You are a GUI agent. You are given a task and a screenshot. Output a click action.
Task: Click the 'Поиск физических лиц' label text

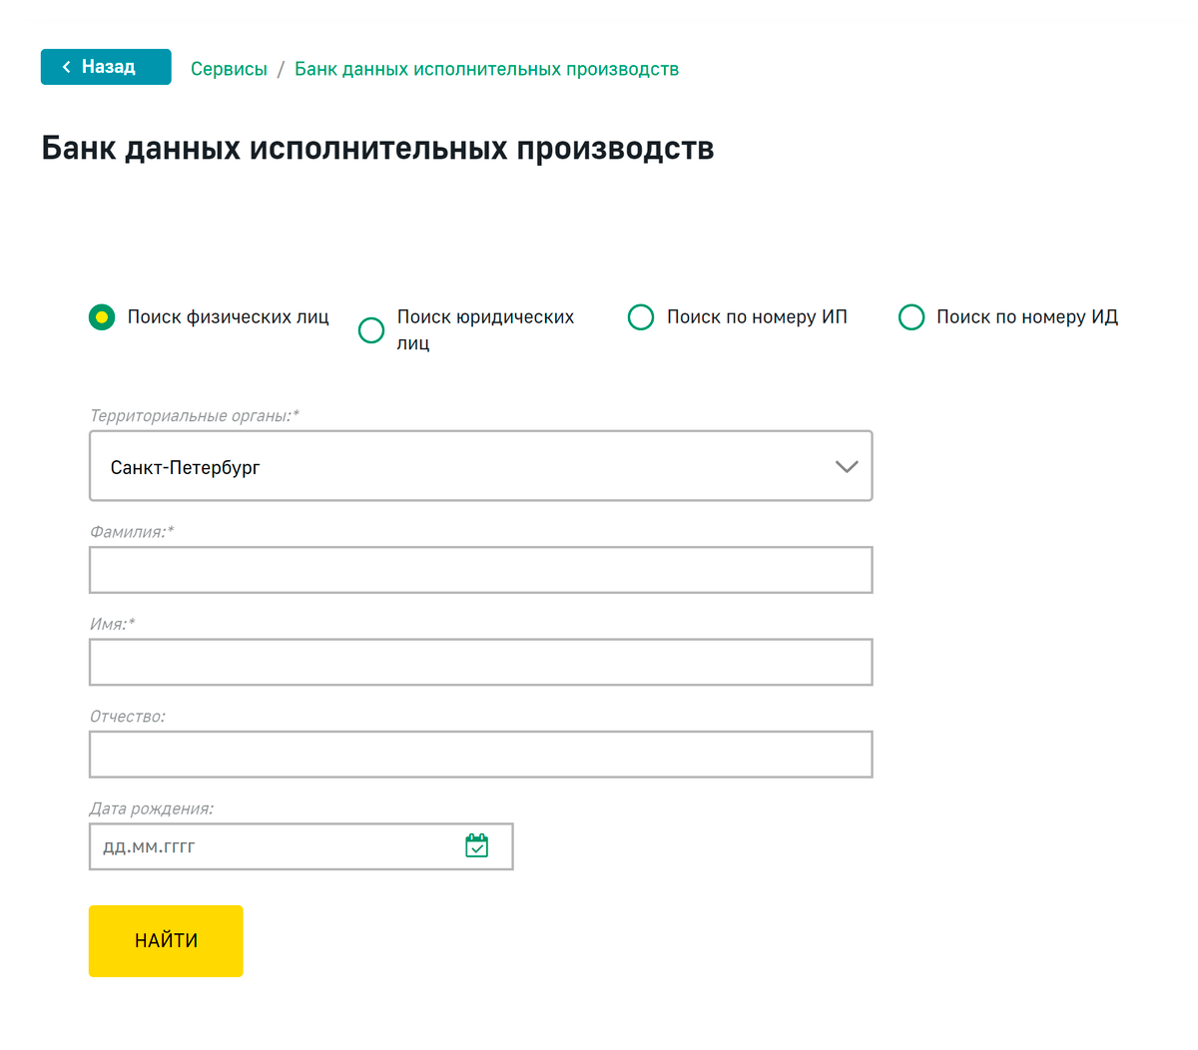pos(228,317)
